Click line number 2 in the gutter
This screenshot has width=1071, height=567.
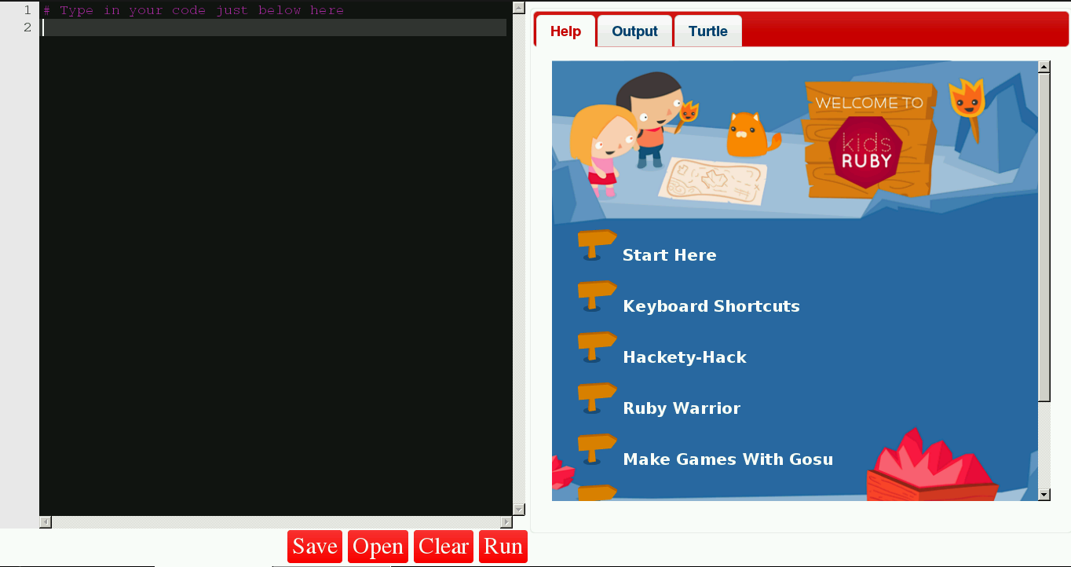[27, 27]
